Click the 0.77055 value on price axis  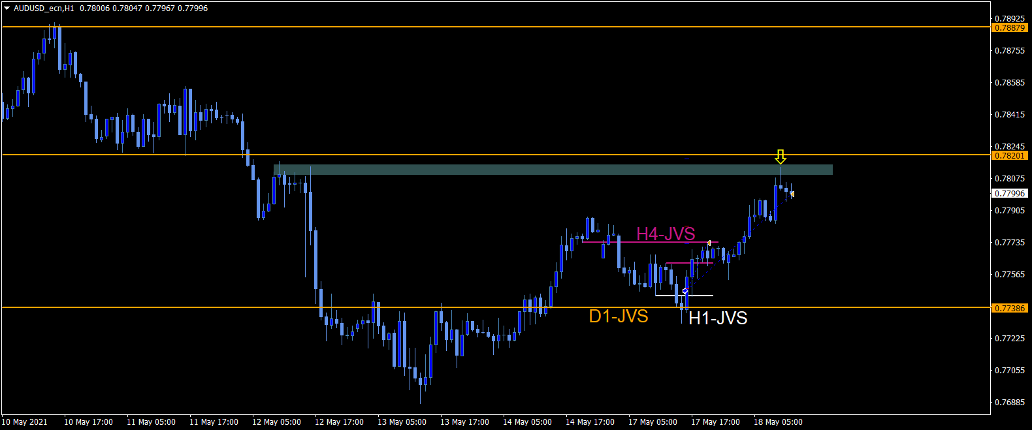[1010, 371]
